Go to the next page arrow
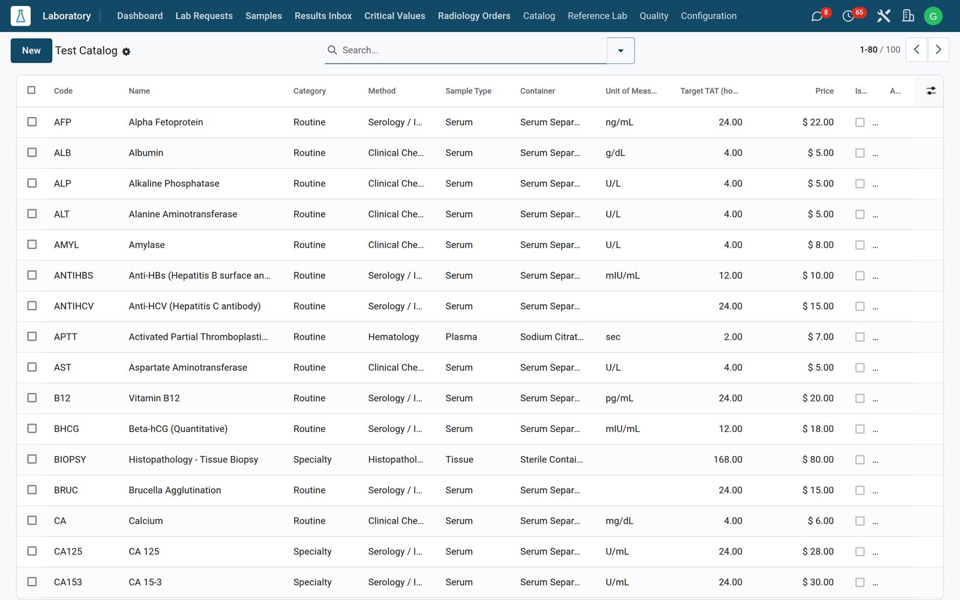The image size is (960, 600). coord(938,50)
